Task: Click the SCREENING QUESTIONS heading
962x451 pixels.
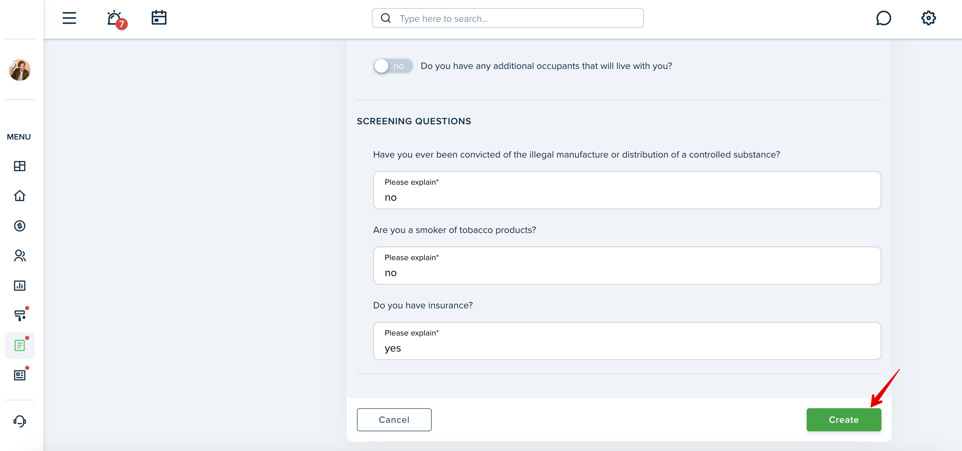Action: pos(414,121)
